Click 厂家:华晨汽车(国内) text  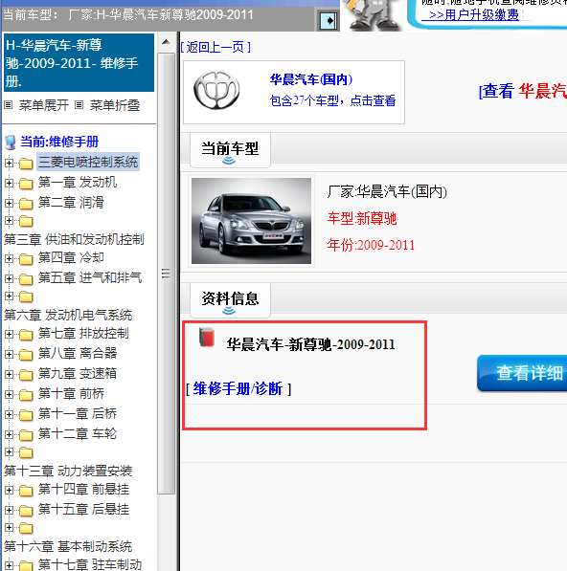[x=387, y=191]
